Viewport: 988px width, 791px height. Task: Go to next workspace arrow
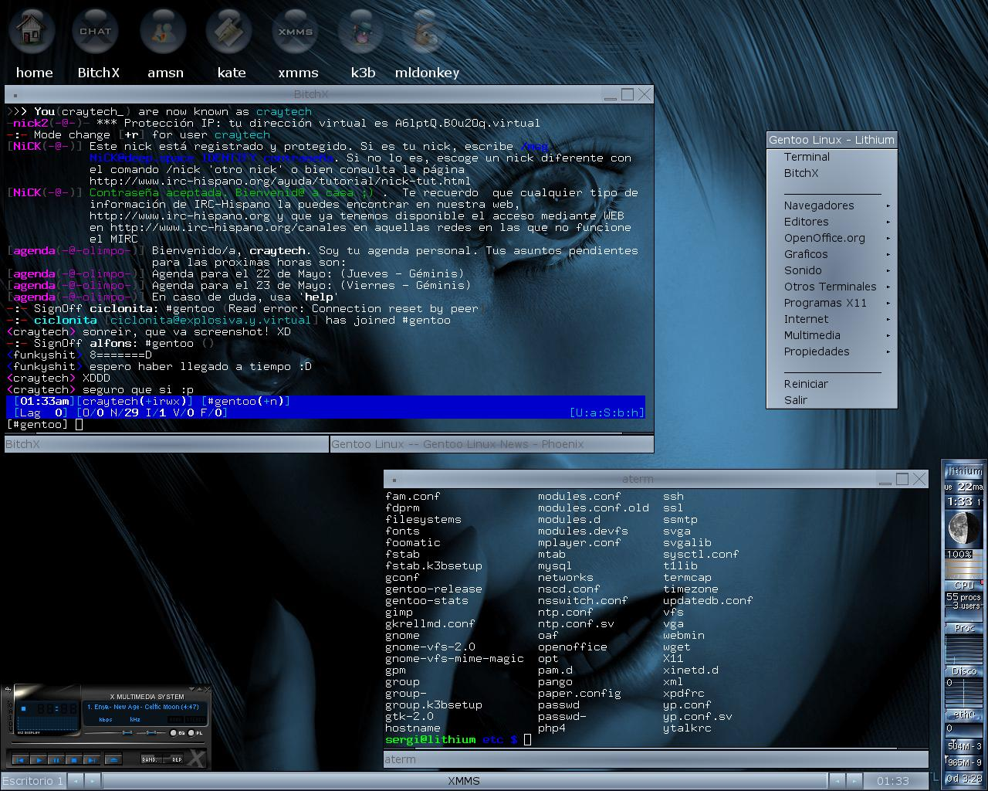coord(92,781)
